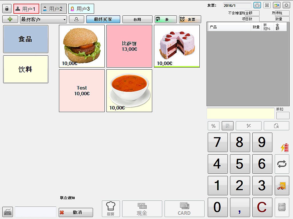Select the pink 比萨饼 product tile
This screenshot has height=219, width=293.
[x=129, y=46]
